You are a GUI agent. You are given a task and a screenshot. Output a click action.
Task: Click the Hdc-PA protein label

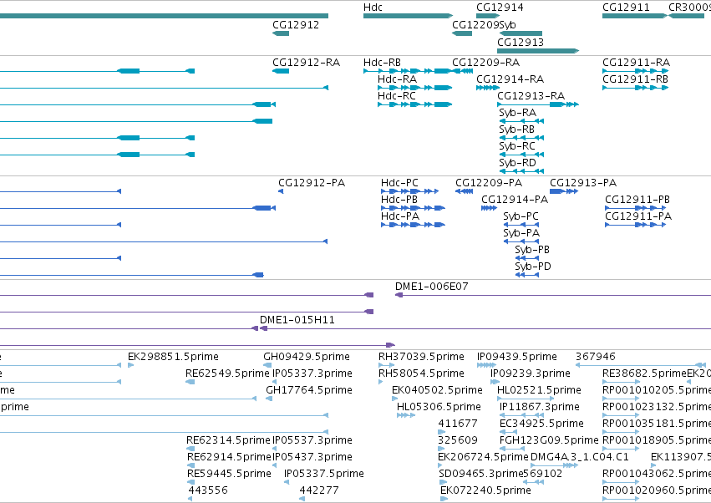[x=400, y=216]
